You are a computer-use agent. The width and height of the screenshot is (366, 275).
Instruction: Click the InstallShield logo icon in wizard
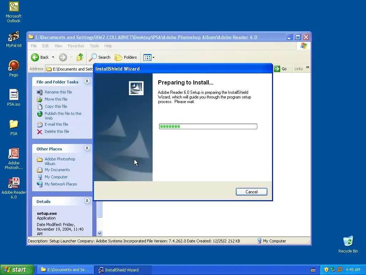coord(136,88)
